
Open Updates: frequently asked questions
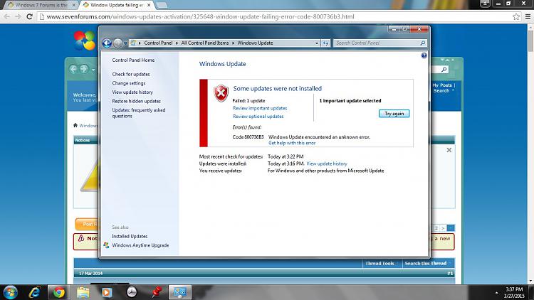click(x=139, y=113)
